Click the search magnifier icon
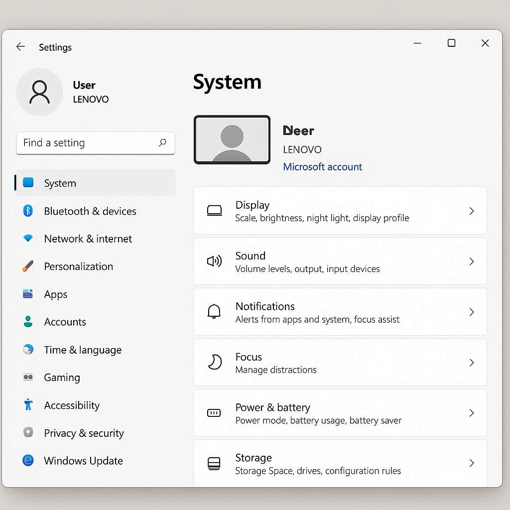The image size is (510, 510). (162, 143)
